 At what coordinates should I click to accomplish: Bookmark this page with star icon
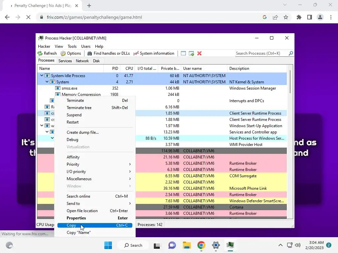[286, 17]
